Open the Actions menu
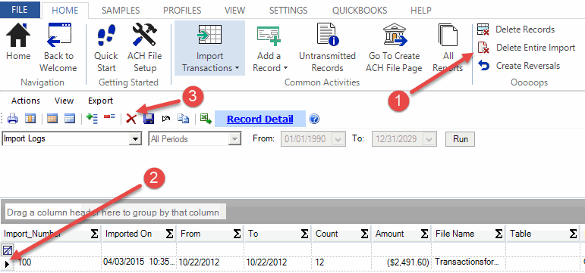 pyautogui.click(x=26, y=101)
